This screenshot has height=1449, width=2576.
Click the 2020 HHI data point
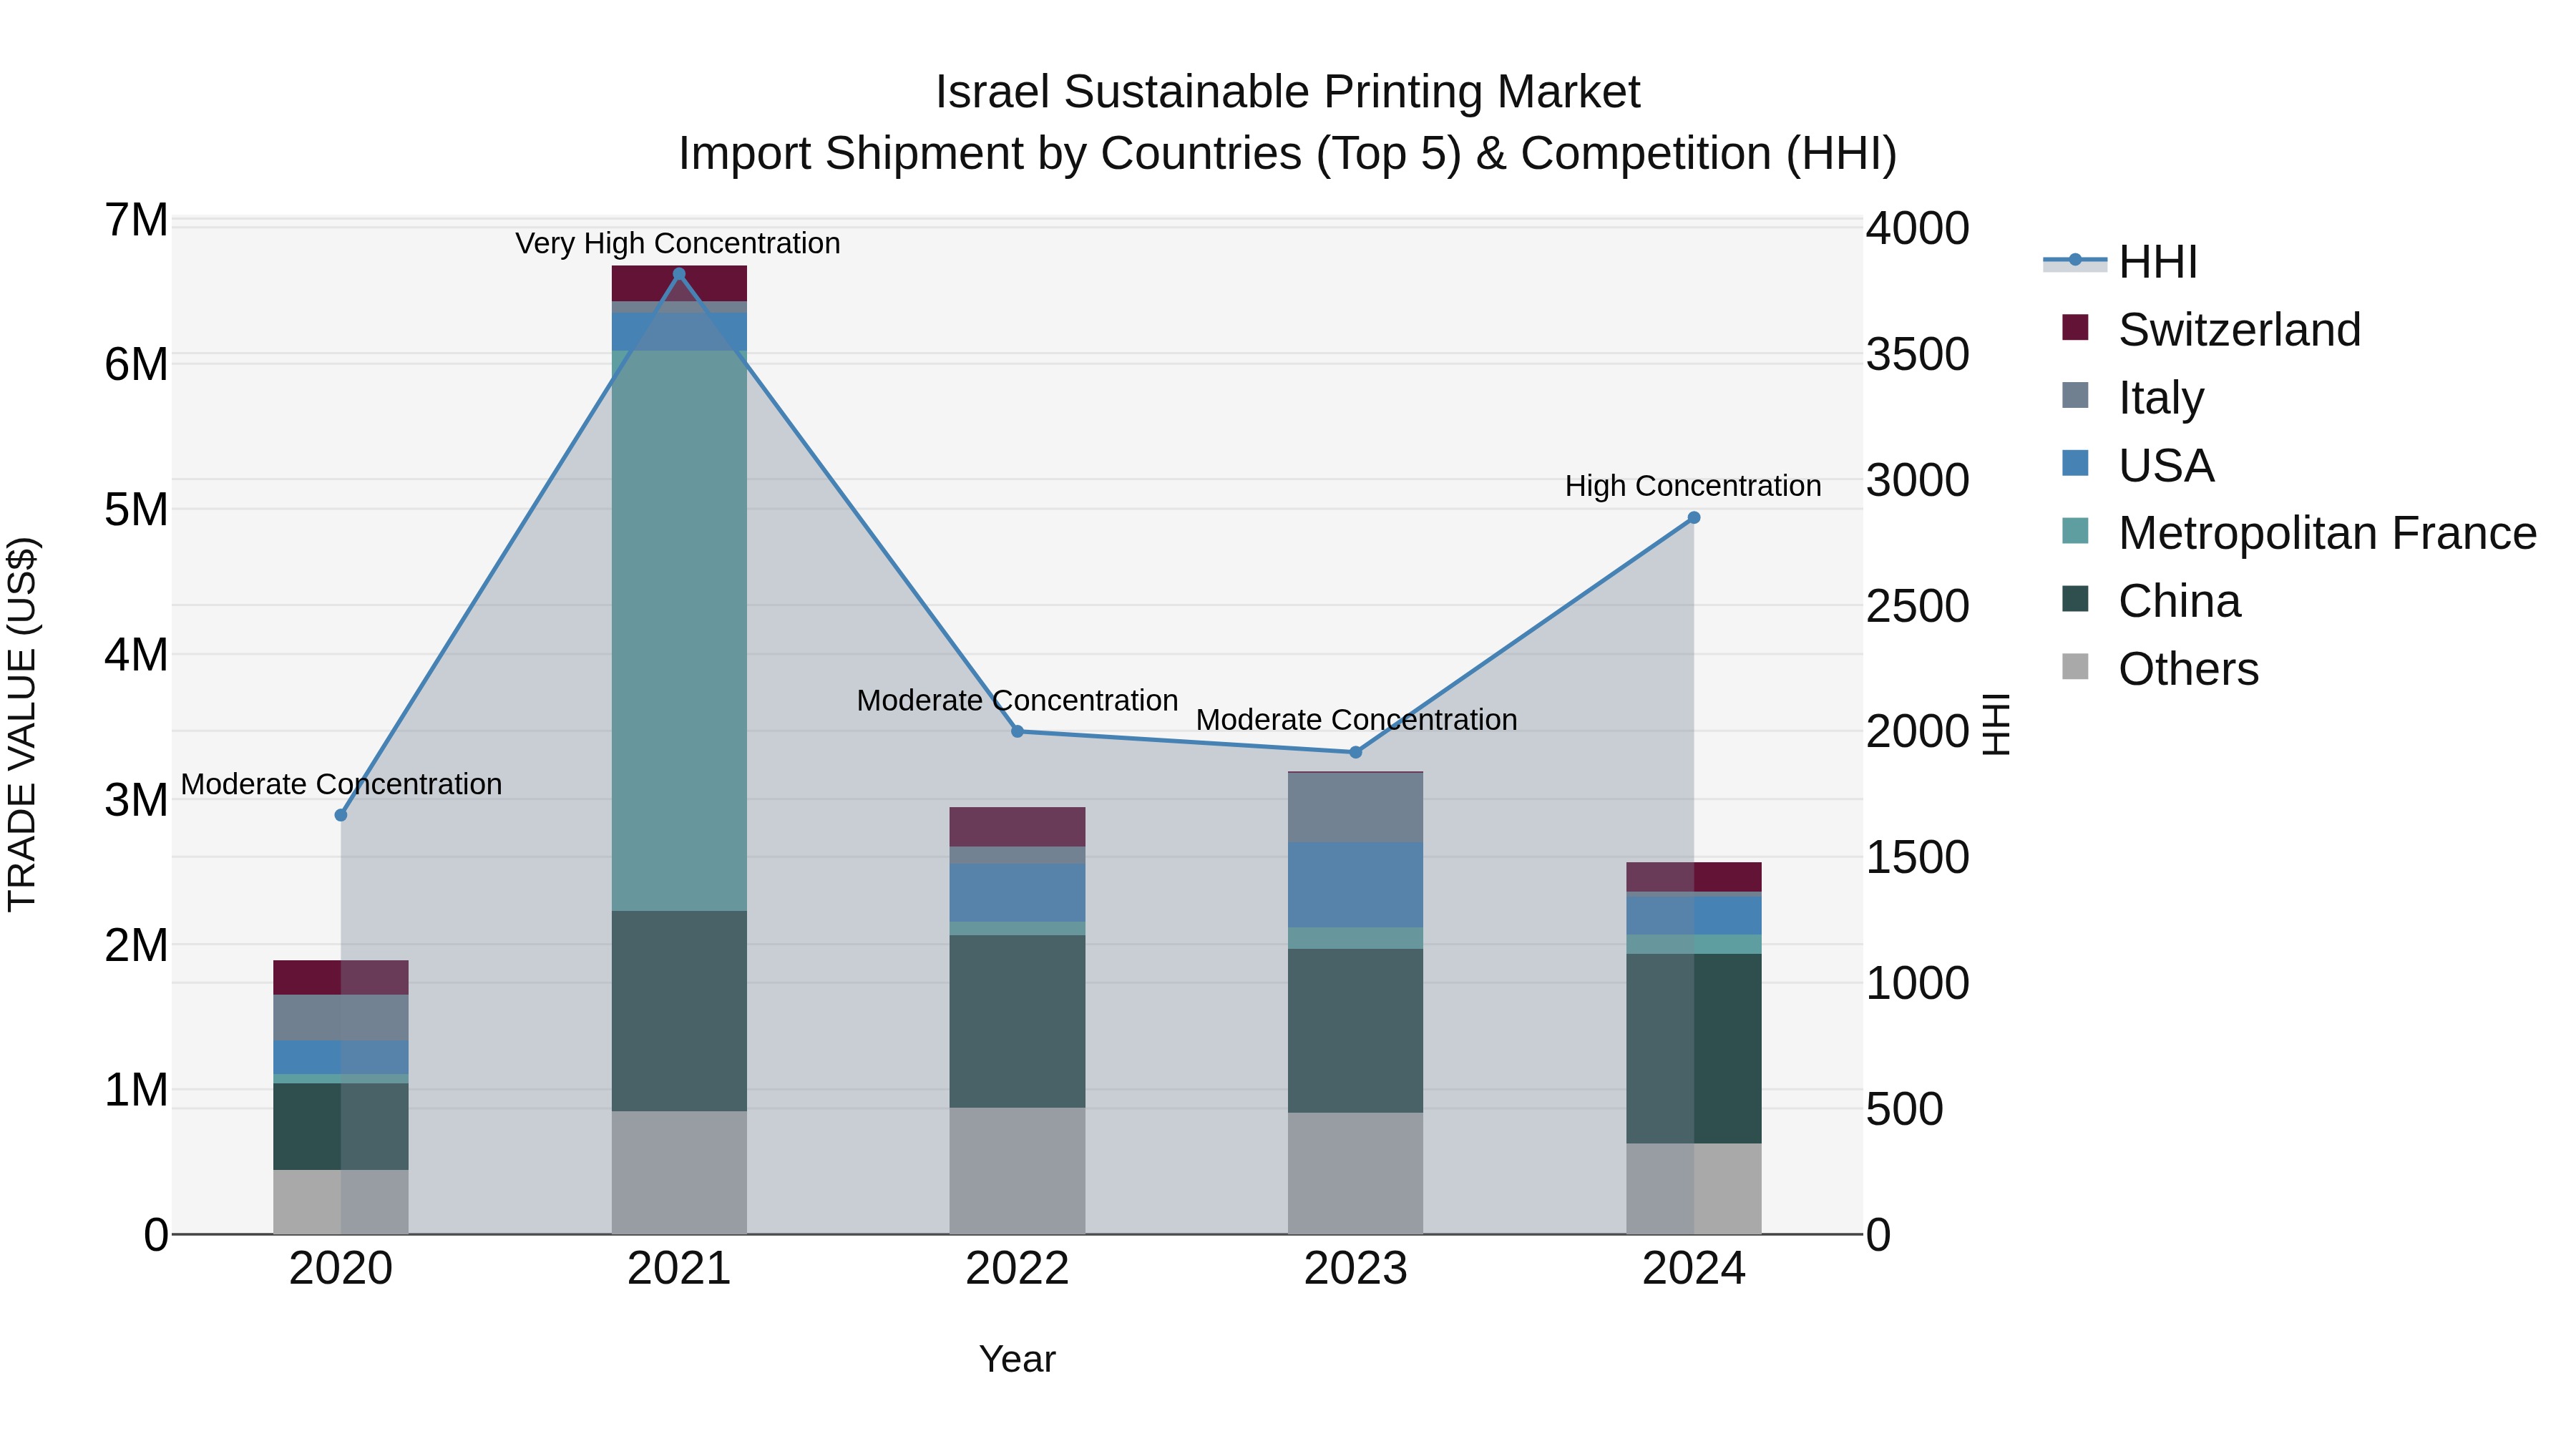pyautogui.click(x=341, y=815)
